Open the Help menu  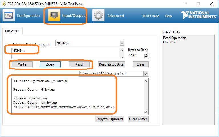168,16
